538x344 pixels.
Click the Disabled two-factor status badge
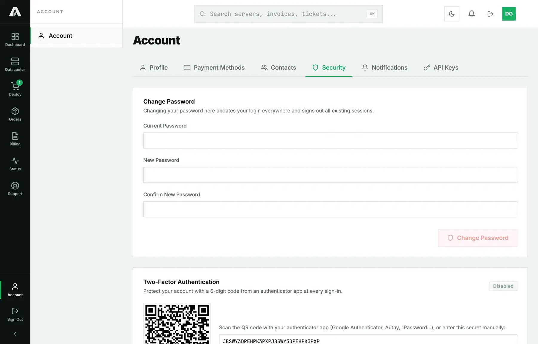503,286
